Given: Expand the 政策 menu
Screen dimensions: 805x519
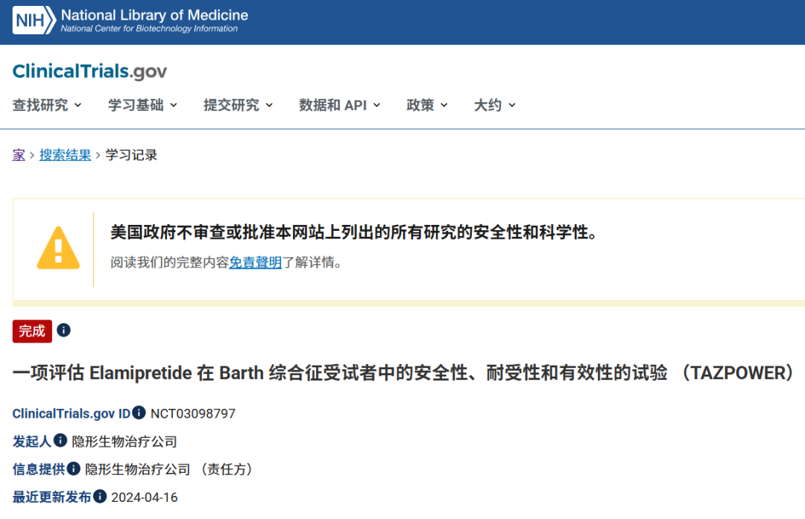Looking at the screenshot, I should (427, 105).
